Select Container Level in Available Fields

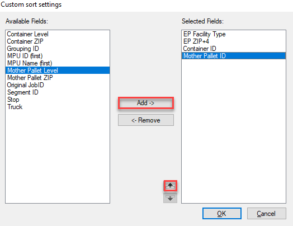click(x=27, y=34)
